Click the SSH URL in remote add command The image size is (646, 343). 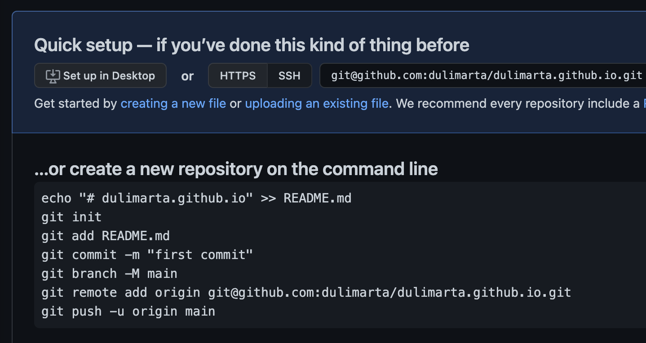coord(389,292)
